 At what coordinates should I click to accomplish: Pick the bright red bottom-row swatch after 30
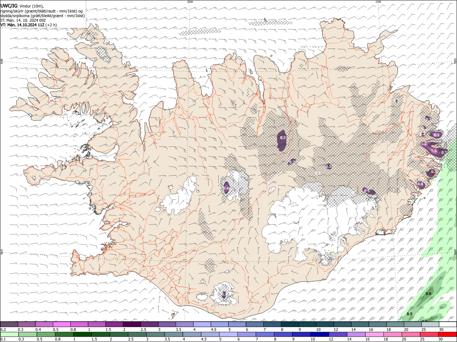click(x=448, y=335)
